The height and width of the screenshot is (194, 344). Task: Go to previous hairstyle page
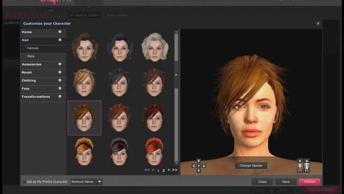153,170
